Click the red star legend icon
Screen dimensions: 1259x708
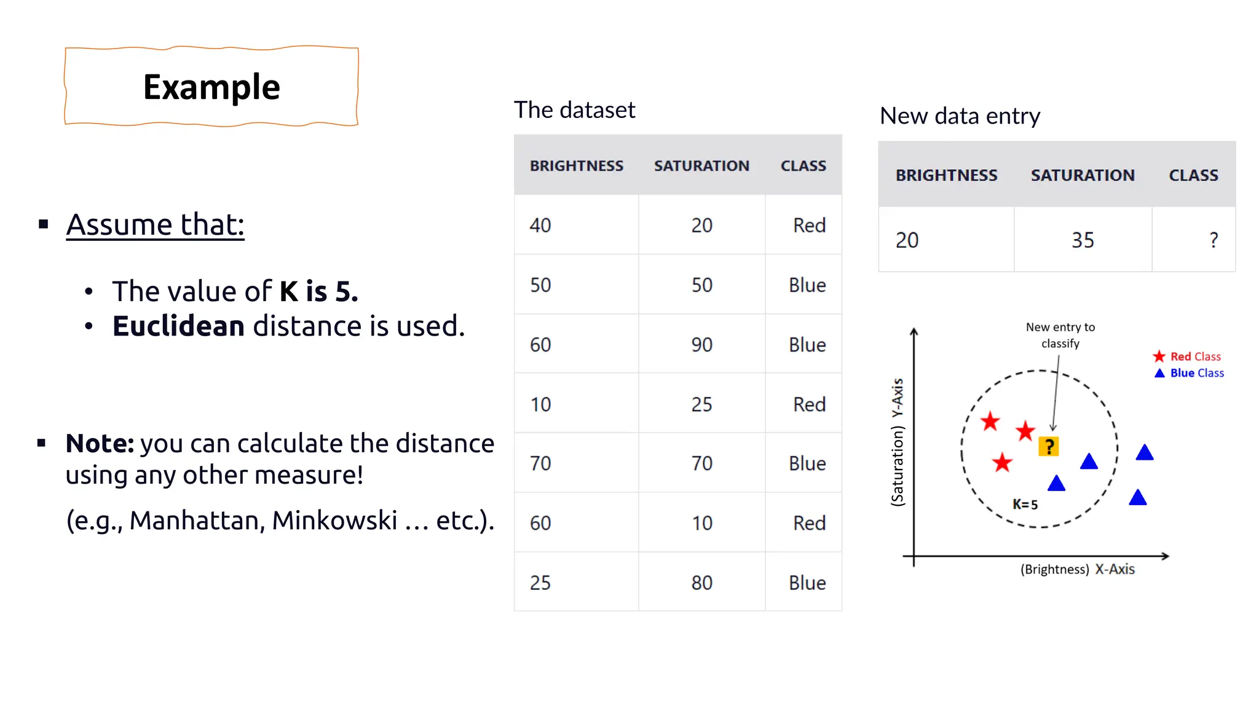pyautogui.click(x=1159, y=356)
